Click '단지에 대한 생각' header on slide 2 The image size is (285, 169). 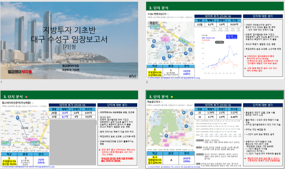pyautogui.click(x=263, y=16)
